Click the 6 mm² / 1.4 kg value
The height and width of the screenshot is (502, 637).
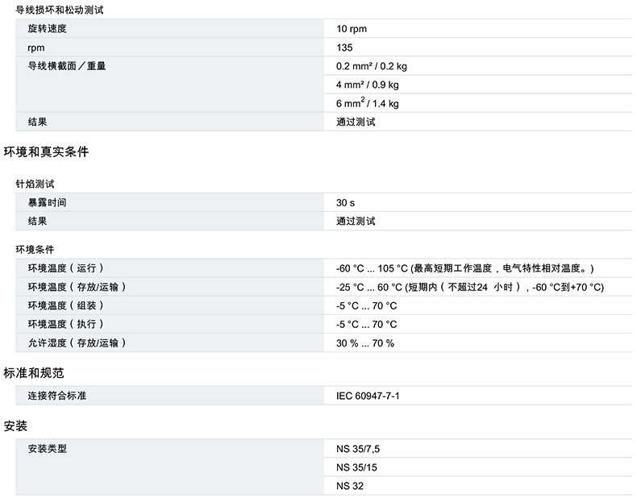tap(368, 103)
